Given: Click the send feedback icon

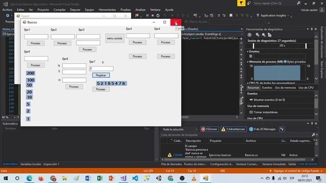Looking at the screenshot, I should tap(249, 3).
